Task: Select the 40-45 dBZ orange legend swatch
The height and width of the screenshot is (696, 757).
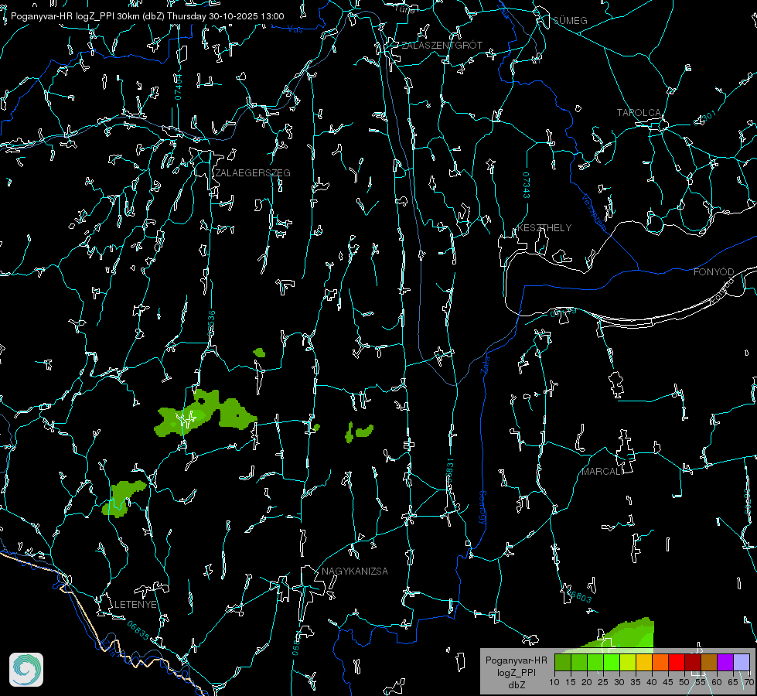Action: [660, 662]
